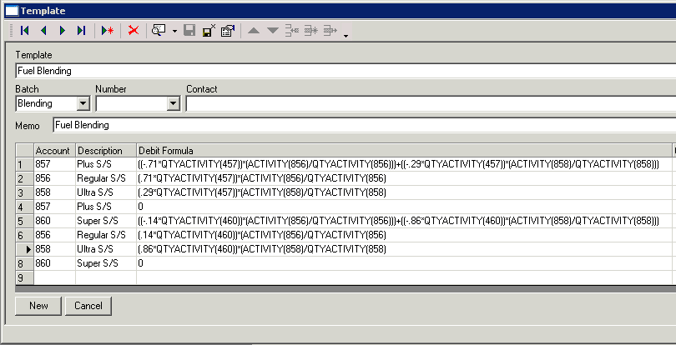Click Regular S/S description in row 2
Image resolution: width=676 pixels, height=345 pixels.
[106, 178]
